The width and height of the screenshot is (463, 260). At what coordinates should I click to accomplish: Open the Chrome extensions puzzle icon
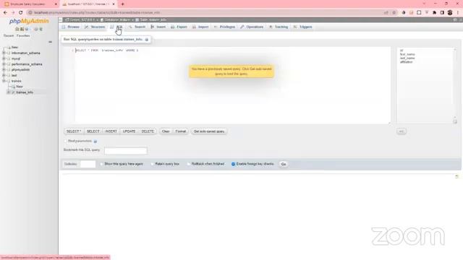click(x=434, y=13)
